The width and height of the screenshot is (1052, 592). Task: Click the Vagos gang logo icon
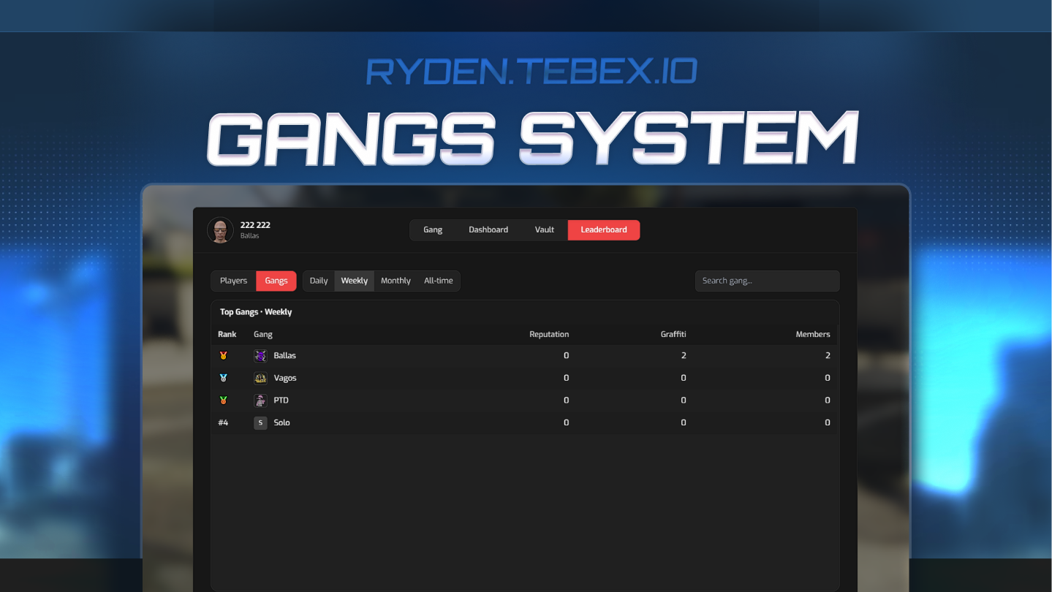[260, 378]
